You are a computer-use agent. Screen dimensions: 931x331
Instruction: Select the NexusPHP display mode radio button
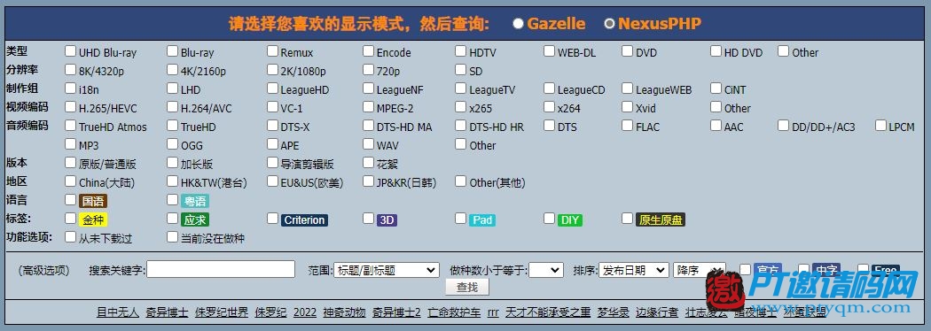609,24
